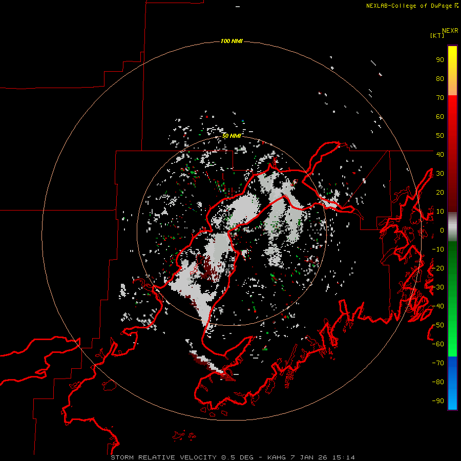Click the -70 value on the velocity scale
The height and width of the screenshot is (461, 461).
[x=438, y=363]
